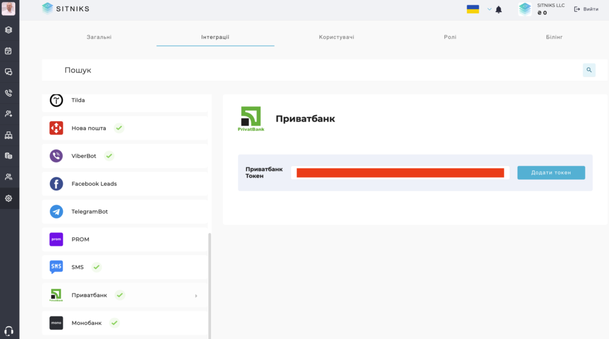Screen dimensions: 609x339
Task: Open the ViberBot row label
Action: coord(84,156)
